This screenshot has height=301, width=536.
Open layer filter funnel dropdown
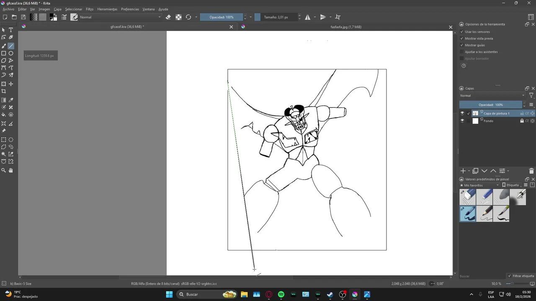531,96
